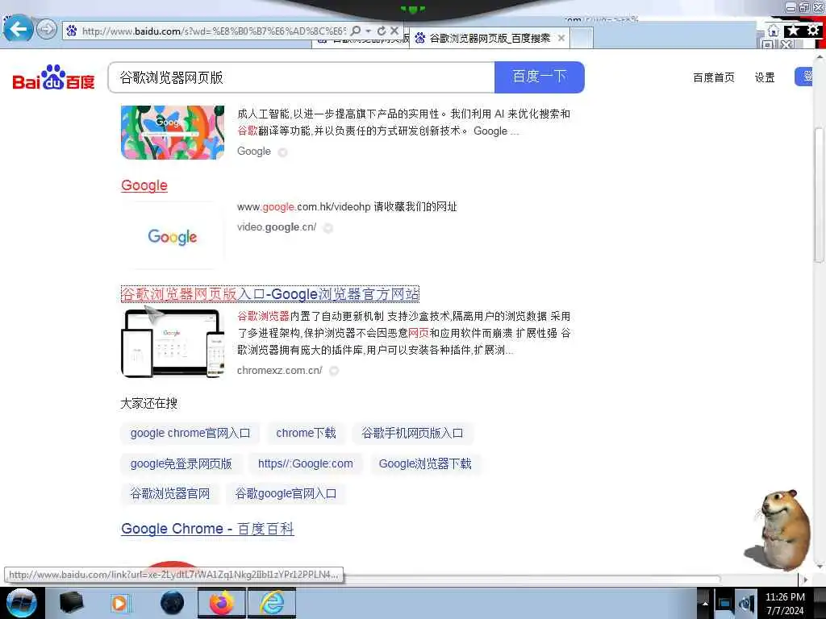Select the 谷歌google官网入口 suggestion
This screenshot has width=826, height=619.
(286, 494)
